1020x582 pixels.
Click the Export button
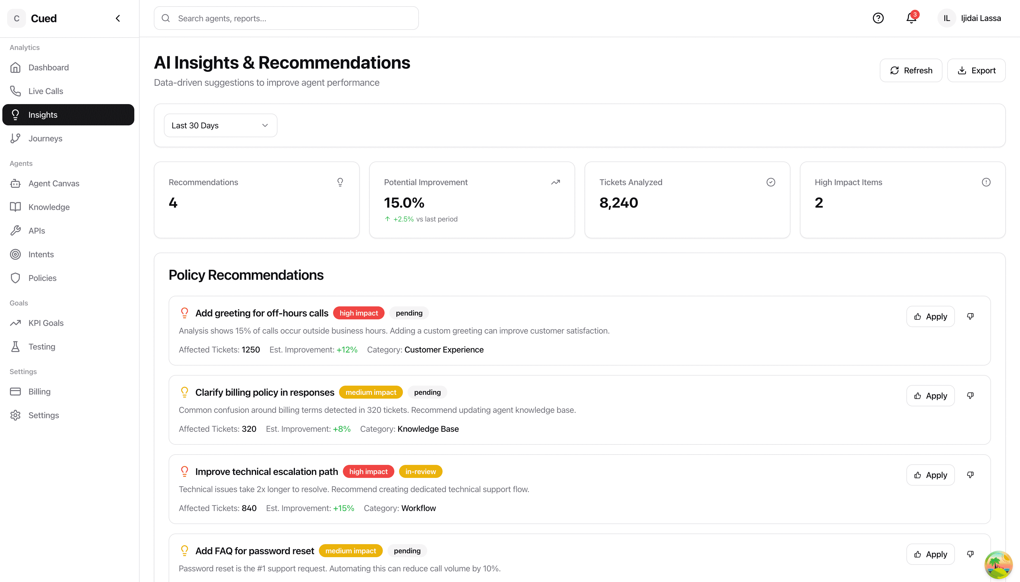click(x=977, y=70)
